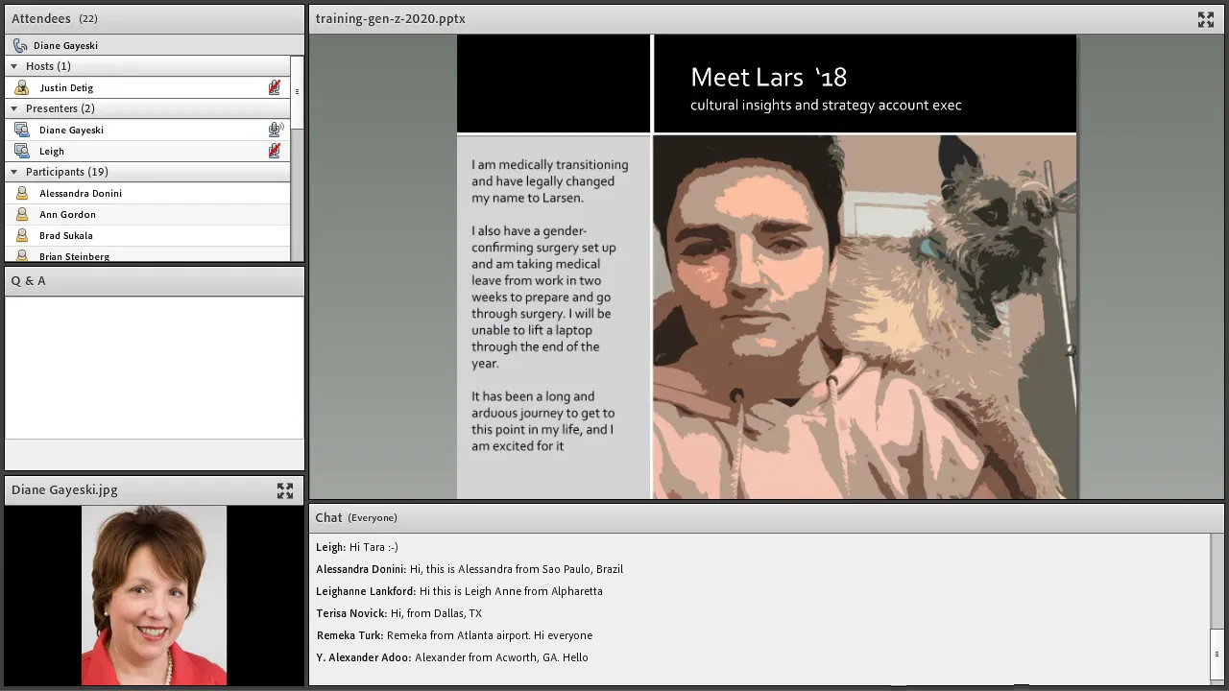Click phone icon by active speaker Diane Gayeski
Image resolution: width=1229 pixels, height=691 pixels.
20,45
